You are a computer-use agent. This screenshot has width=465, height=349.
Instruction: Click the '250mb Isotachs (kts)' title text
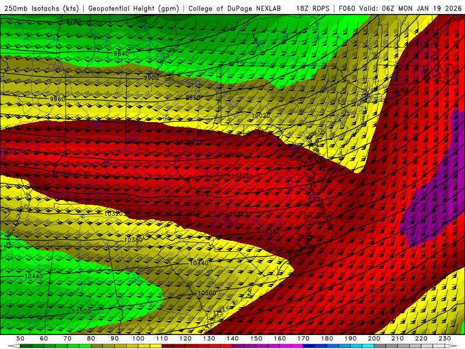tap(41, 8)
